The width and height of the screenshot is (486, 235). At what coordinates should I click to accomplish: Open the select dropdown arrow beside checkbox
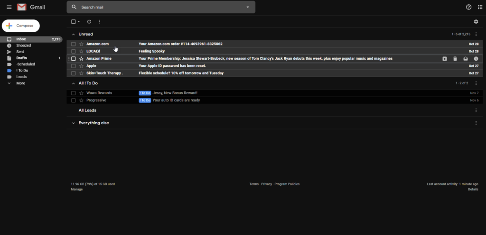(79, 22)
